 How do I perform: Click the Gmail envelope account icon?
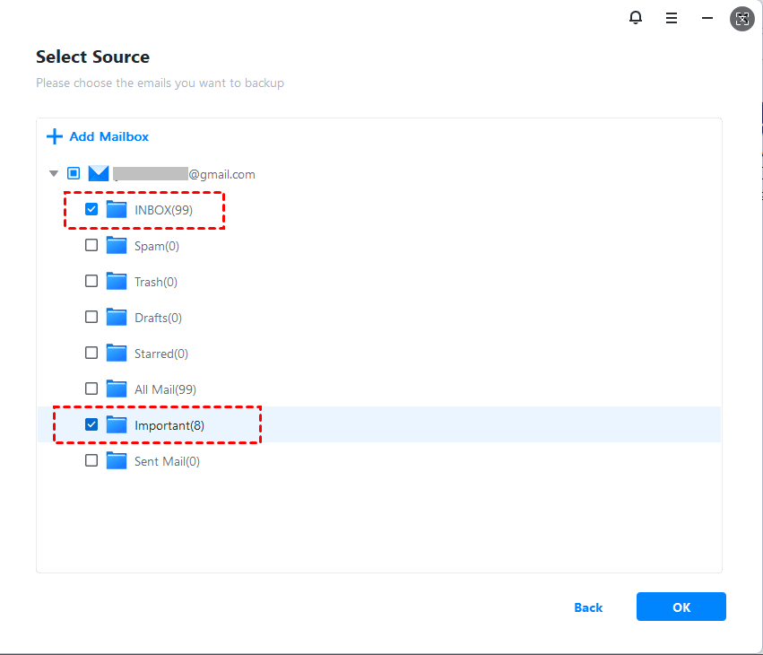99,174
